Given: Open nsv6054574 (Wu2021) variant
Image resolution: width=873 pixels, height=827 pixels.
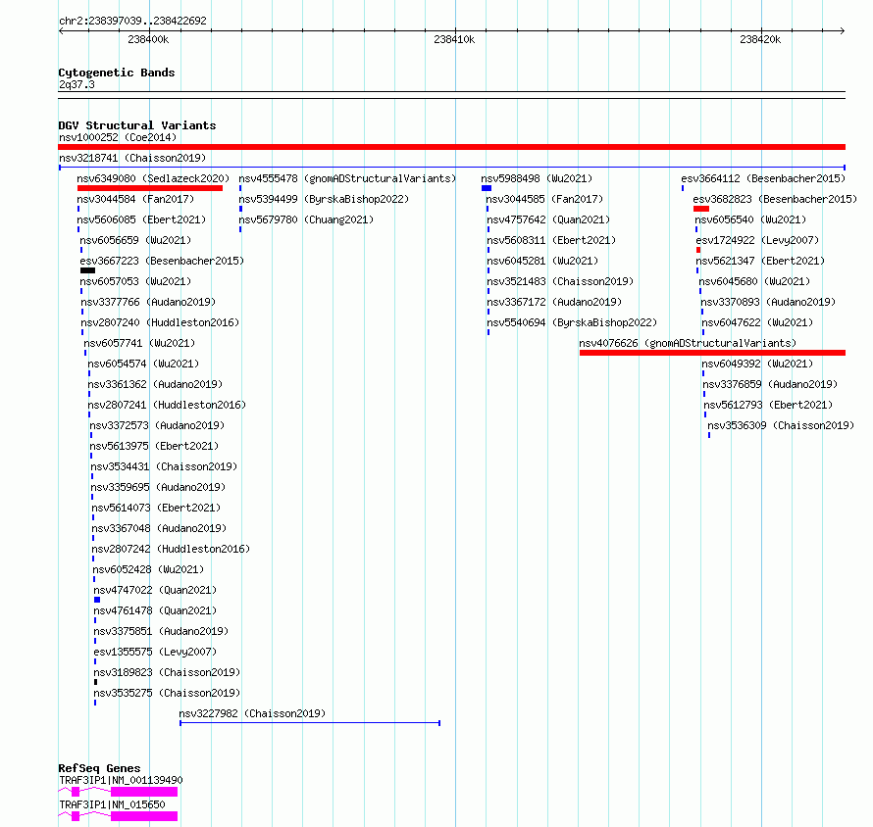Looking at the screenshot, I should pyautogui.click(x=143, y=364).
